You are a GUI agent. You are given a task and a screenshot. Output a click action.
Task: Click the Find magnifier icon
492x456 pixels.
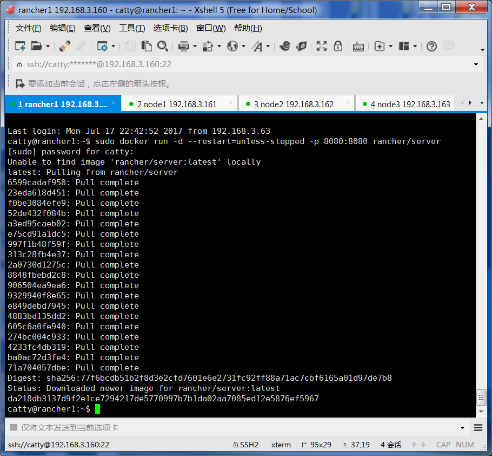pos(163,46)
